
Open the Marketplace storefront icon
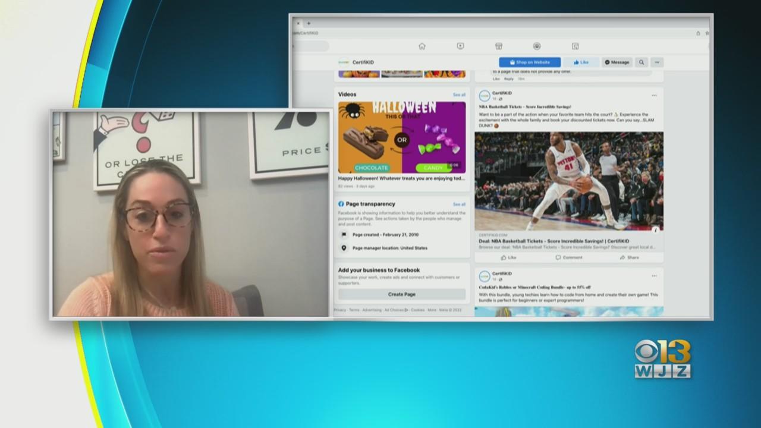coord(499,46)
